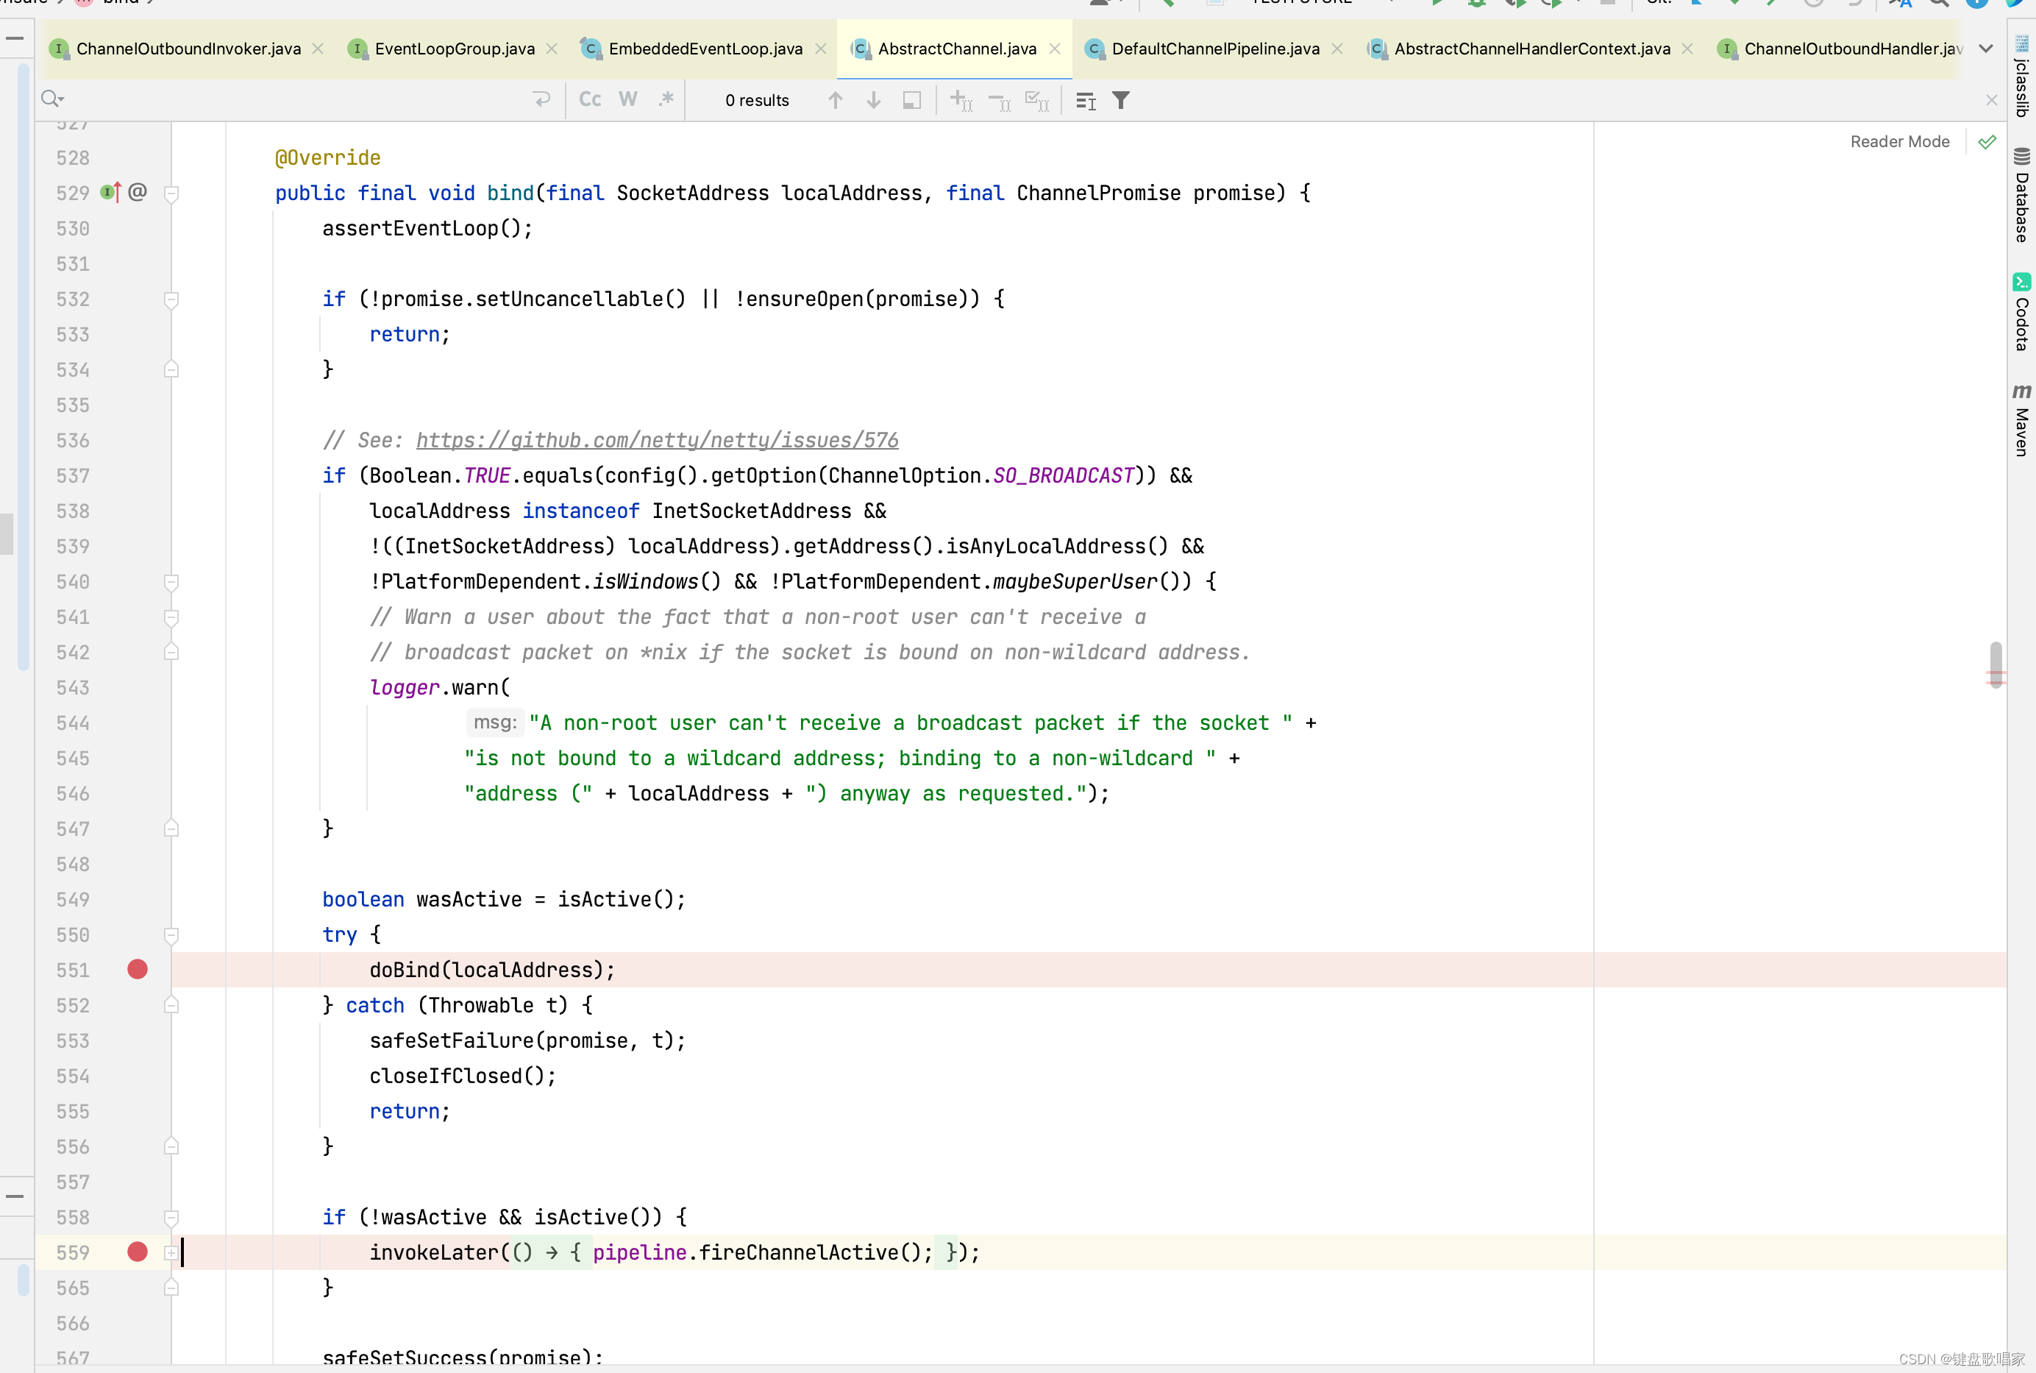Click the @ gutter annotation on line 529
Viewport: 2036px width, 1373px height.
pos(138,192)
